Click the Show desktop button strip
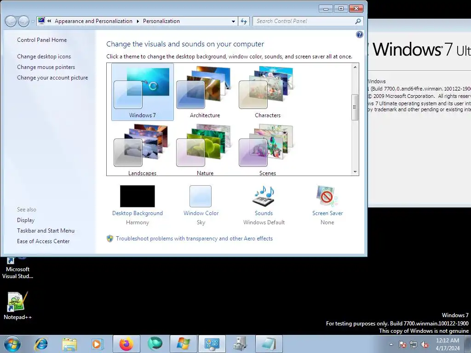 pyautogui.click(x=468, y=344)
